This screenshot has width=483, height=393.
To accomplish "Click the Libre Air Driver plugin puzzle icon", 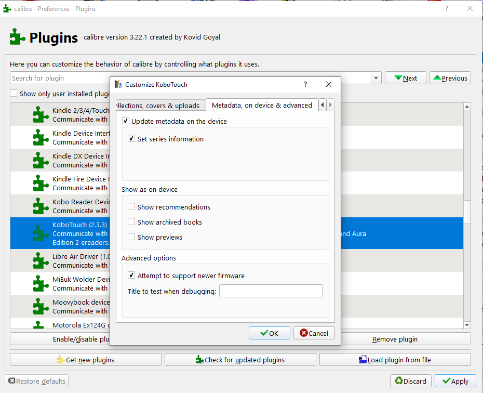I will coord(41,260).
